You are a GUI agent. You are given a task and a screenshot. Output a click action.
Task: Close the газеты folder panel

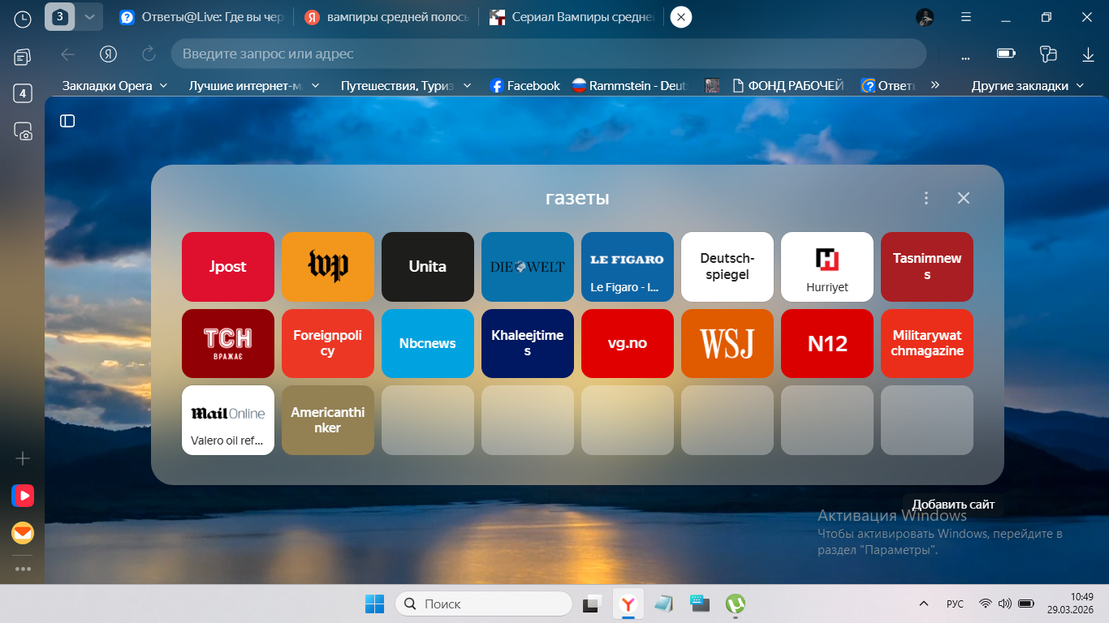pyautogui.click(x=964, y=198)
